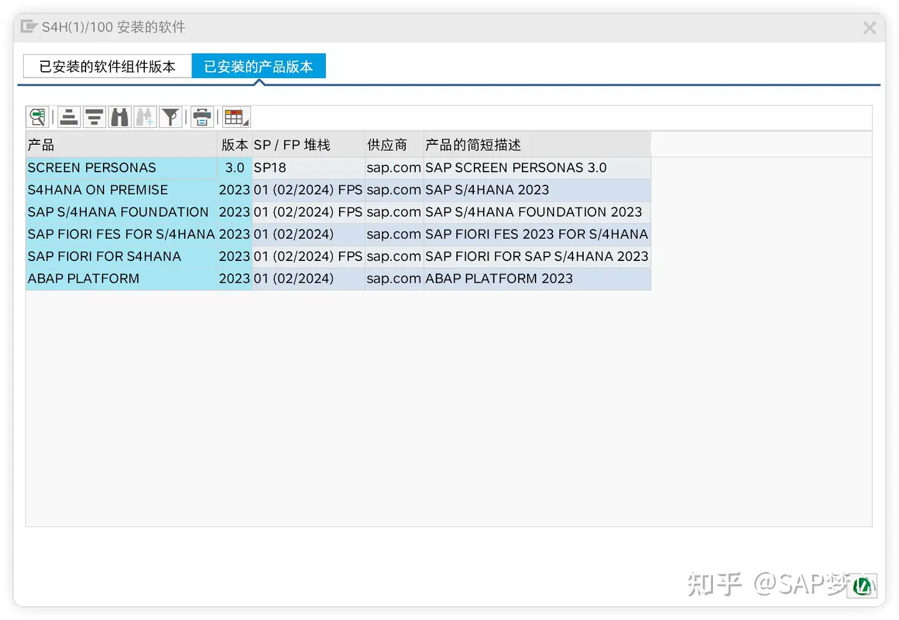Set a filter with funnel icon

point(170,117)
